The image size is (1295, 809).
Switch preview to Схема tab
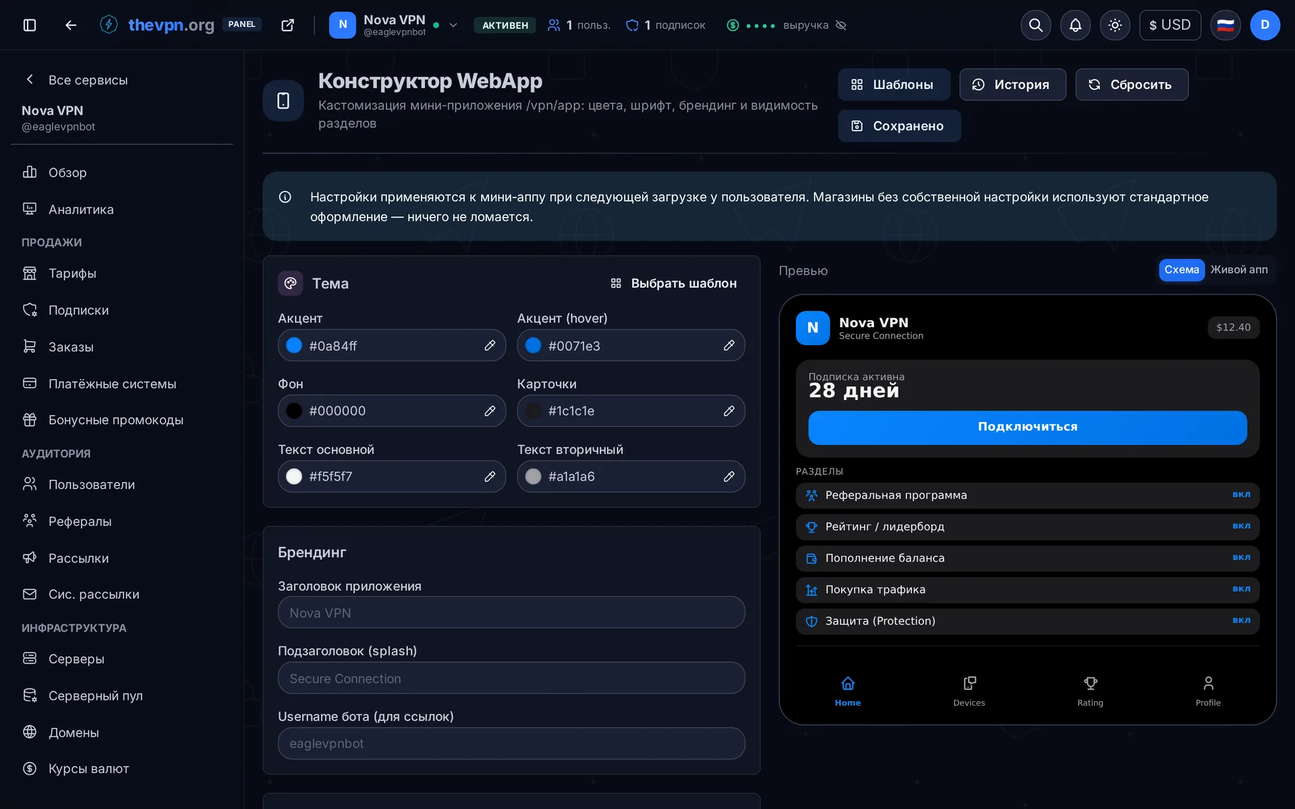1182,270
